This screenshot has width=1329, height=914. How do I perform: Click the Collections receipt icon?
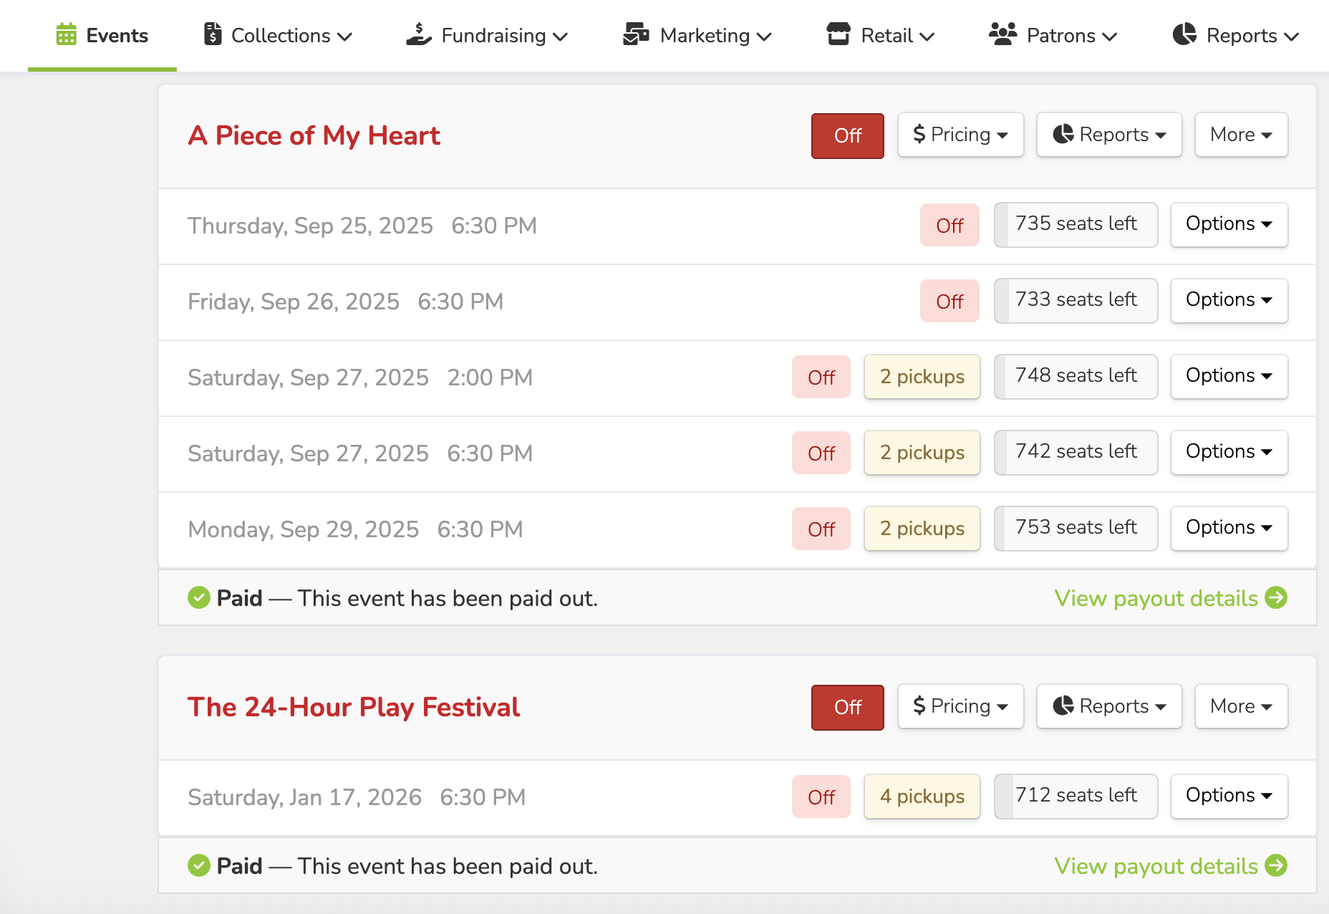pyautogui.click(x=212, y=34)
